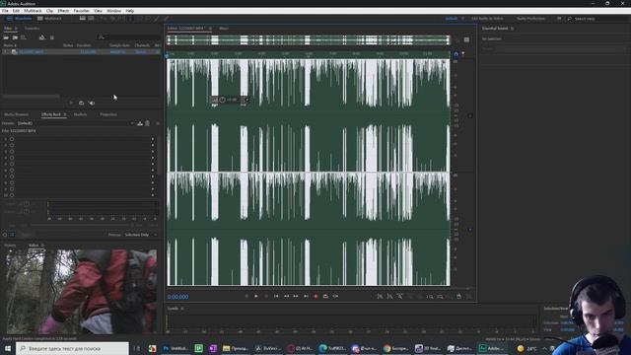Open the Mixer tab
631x355 pixels.
pyautogui.click(x=224, y=29)
